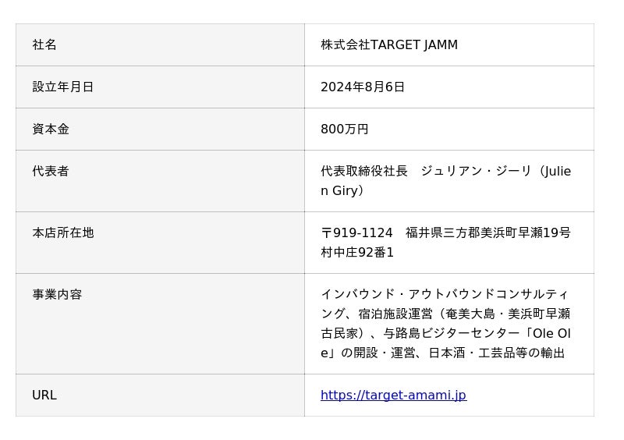This screenshot has height=440, width=624.
Task: Click the インバウンド・アウトバウンドコンサルティ text line
Action: (445, 295)
